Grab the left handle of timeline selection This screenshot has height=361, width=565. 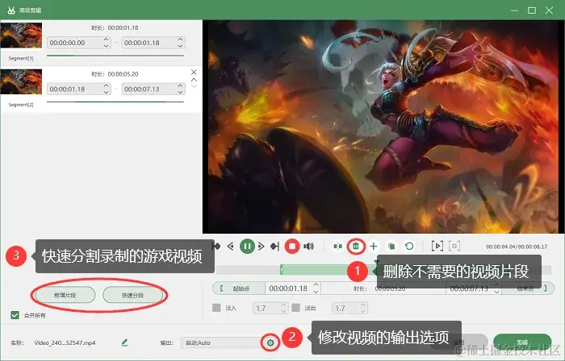(x=282, y=270)
